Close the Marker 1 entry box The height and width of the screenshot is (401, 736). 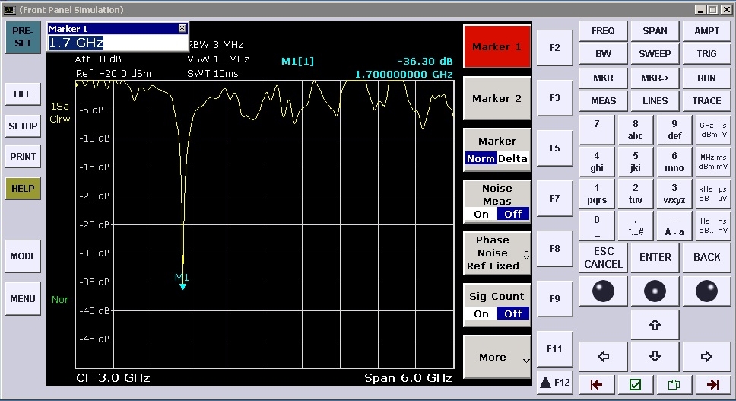pos(182,28)
